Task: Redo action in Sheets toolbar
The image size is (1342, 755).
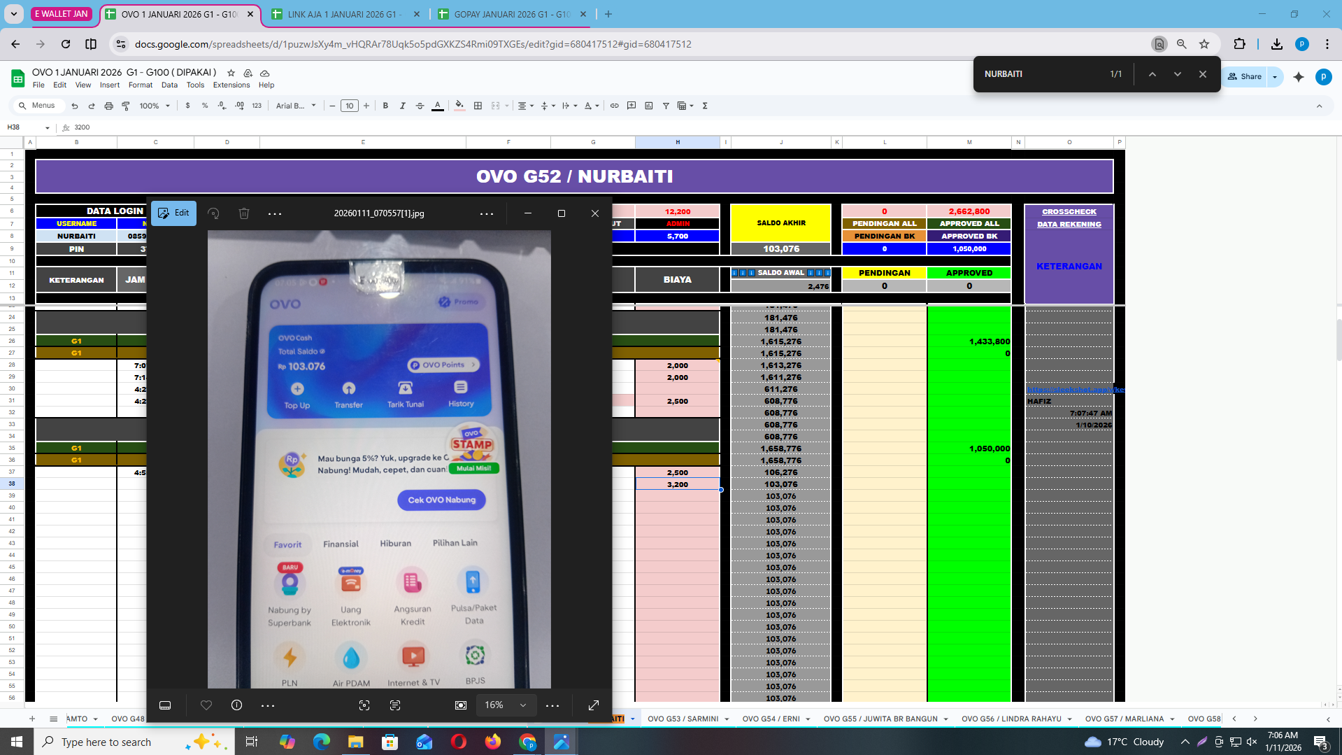Action: point(92,106)
